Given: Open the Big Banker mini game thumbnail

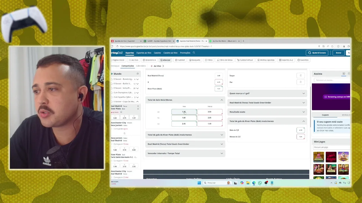Looking at the screenshot, I should tap(319, 157).
